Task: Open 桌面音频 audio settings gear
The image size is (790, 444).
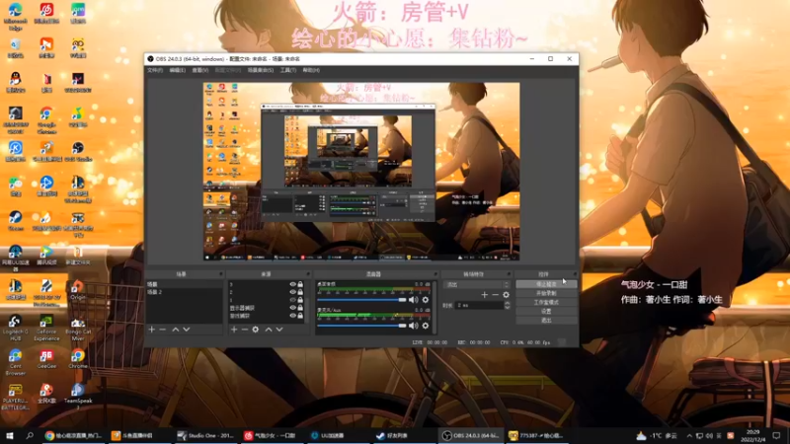Action: [426, 300]
